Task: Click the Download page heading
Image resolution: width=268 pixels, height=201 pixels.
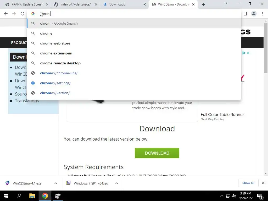Action: click(157, 129)
